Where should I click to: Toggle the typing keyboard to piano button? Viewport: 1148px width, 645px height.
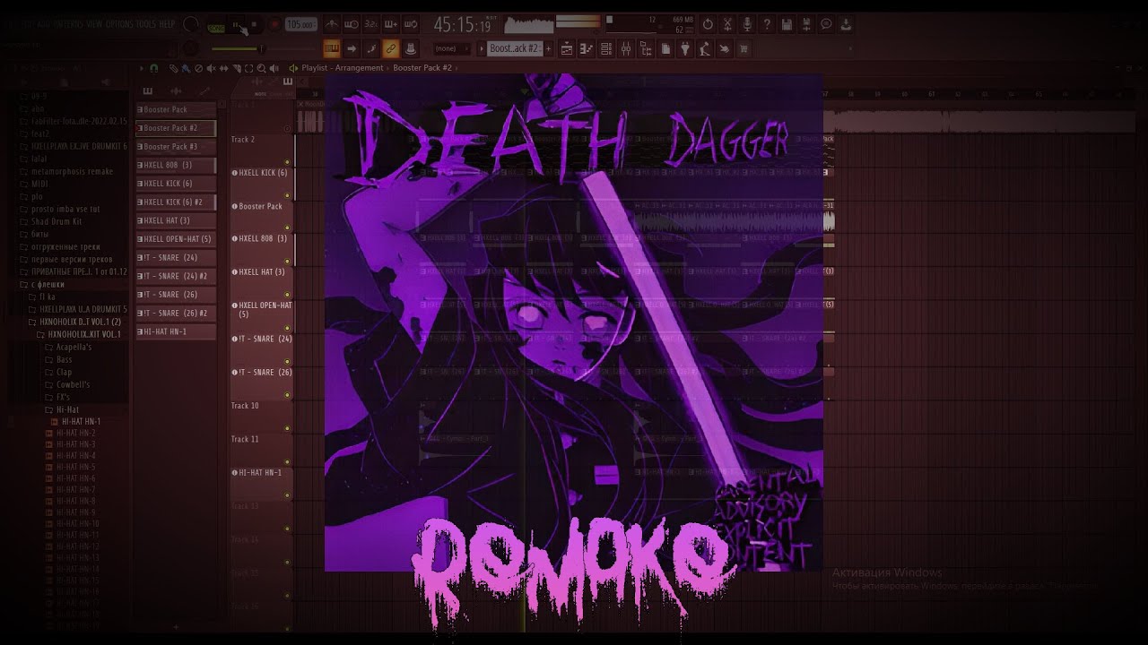[x=332, y=49]
